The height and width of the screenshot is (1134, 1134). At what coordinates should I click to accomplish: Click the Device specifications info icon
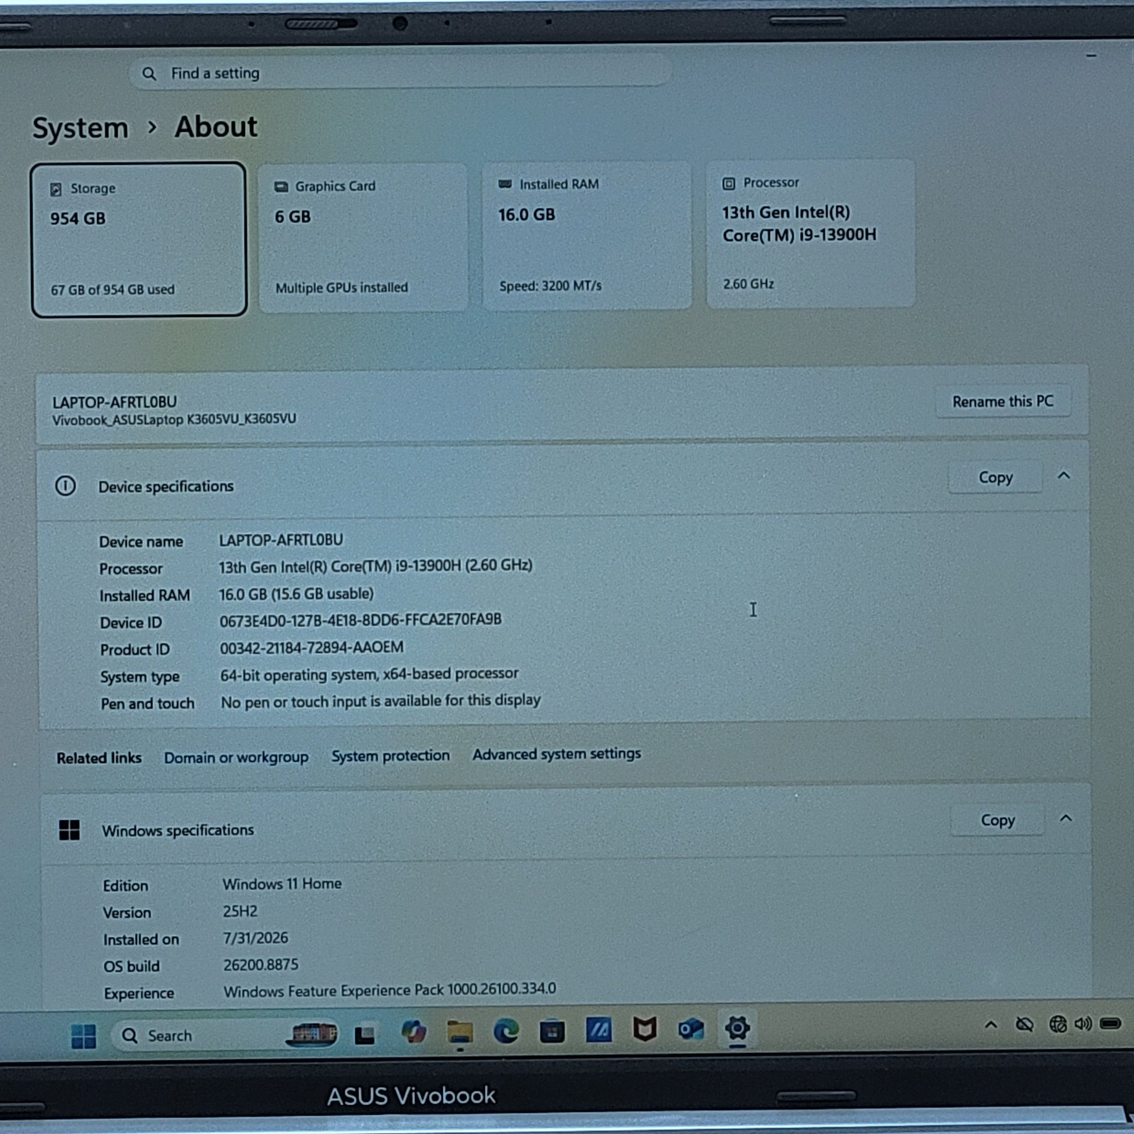65,486
